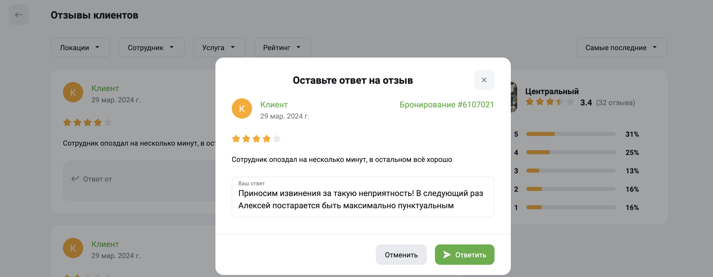Screen dimensions: 713x277
Task: Click the star rating of the first background review
Action: [87, 122]
